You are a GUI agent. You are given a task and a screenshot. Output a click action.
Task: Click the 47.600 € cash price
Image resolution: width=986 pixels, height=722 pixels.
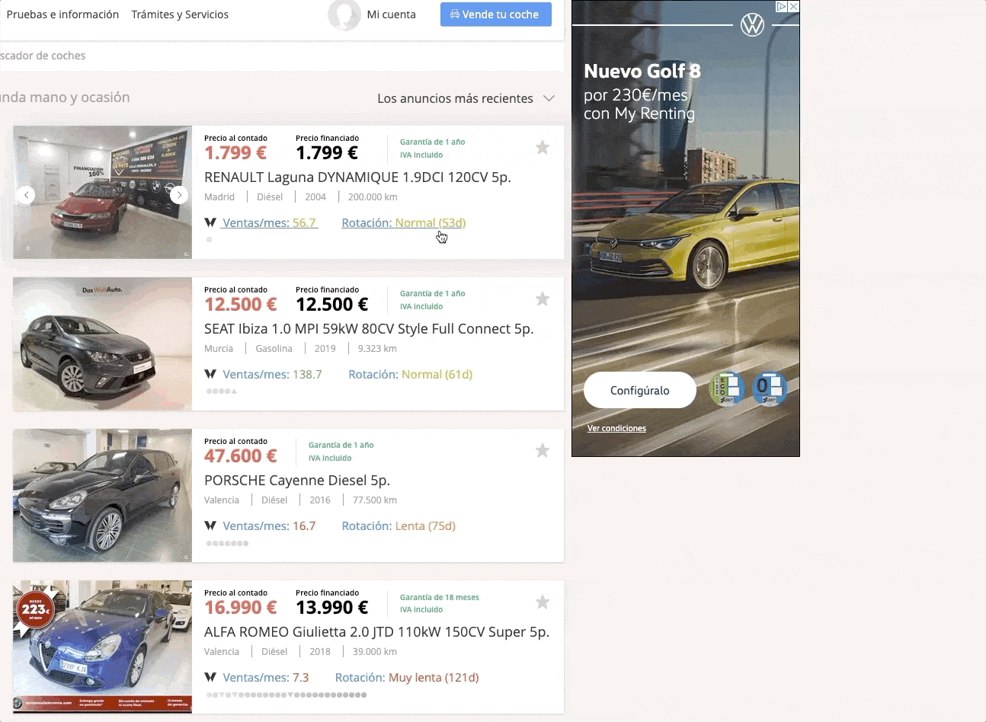pos(241,455)
